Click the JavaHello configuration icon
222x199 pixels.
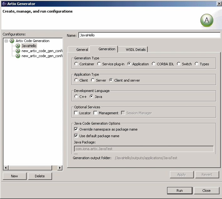(18, 46)
